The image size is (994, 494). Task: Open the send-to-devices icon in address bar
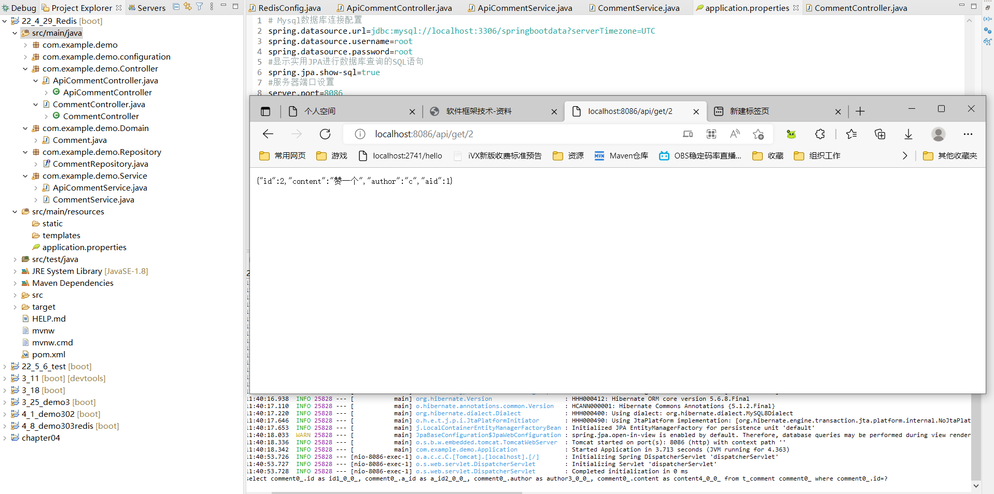[x=688, y=134]
